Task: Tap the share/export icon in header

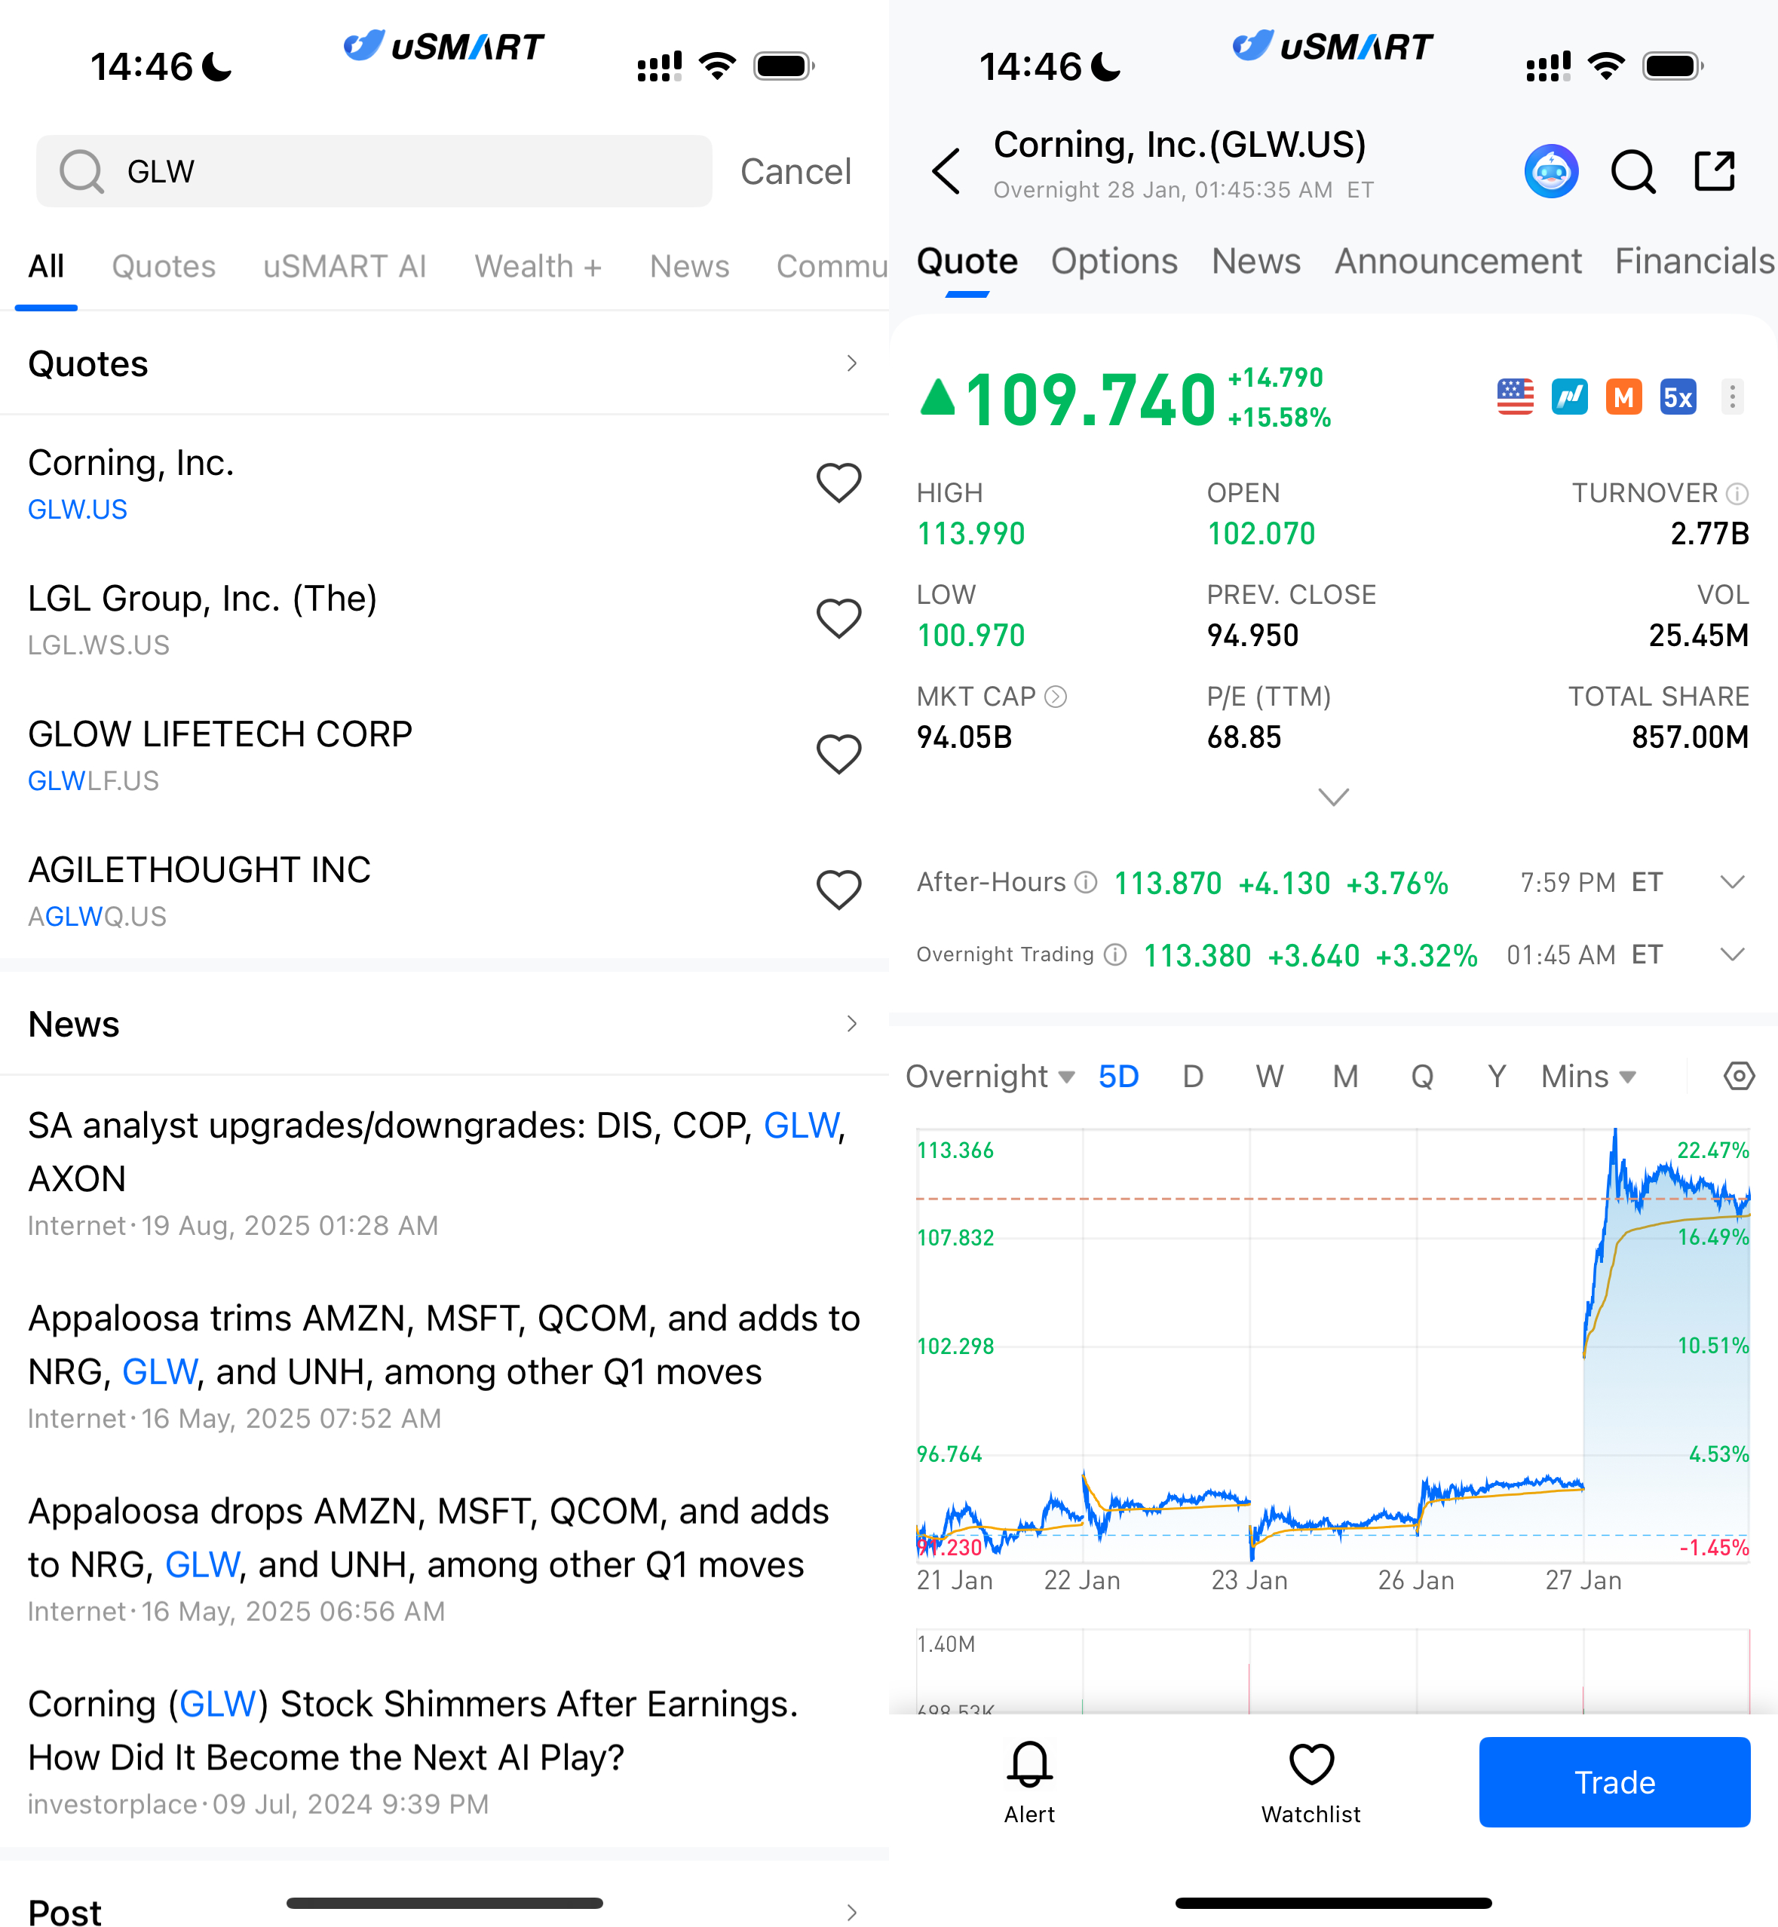Action: (x=1715, y=171)
